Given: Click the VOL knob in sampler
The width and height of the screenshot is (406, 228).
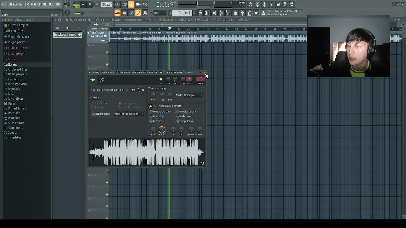Looking at the screenshot, I should tap(175, 79).
